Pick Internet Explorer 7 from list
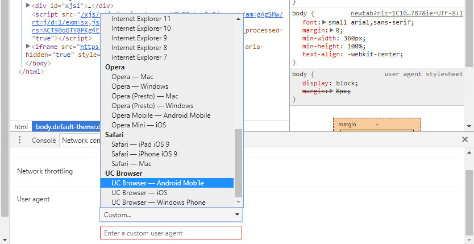The width and height of the screenshot is (474, 244). tap(167, 57)
